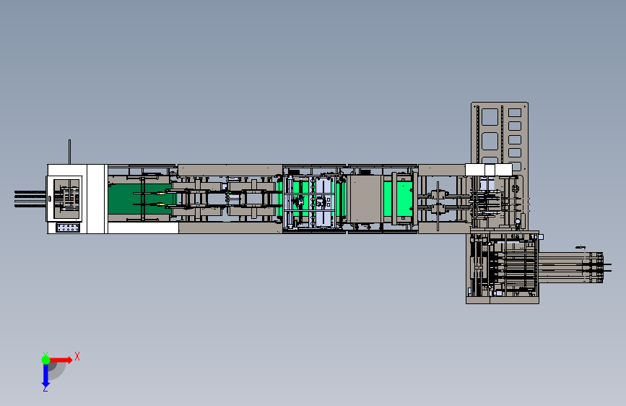
Task: Click the green Y axis dot on triad
Action: pyautogui.click(x=45, y=360)
